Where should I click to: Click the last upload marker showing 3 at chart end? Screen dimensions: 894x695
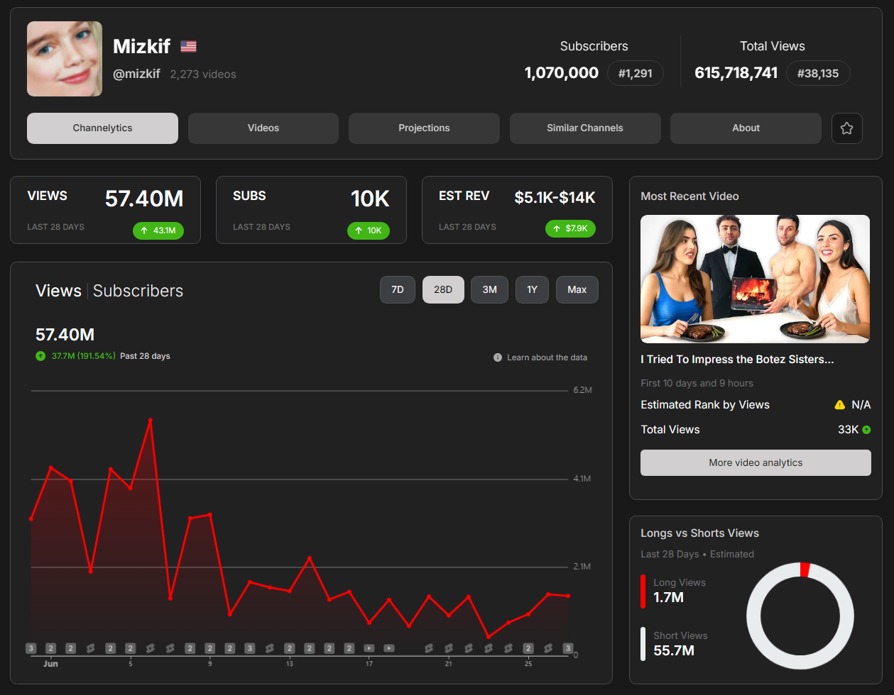(x=567, y=648)
